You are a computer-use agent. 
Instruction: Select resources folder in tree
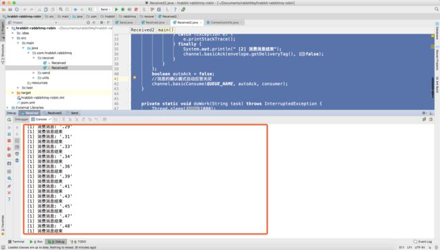point(39,83)
